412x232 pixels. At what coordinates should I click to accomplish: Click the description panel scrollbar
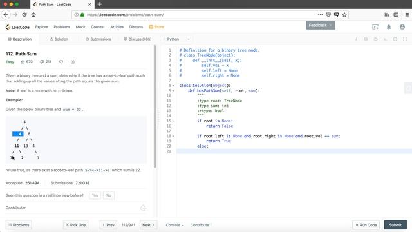click(155, 106)
